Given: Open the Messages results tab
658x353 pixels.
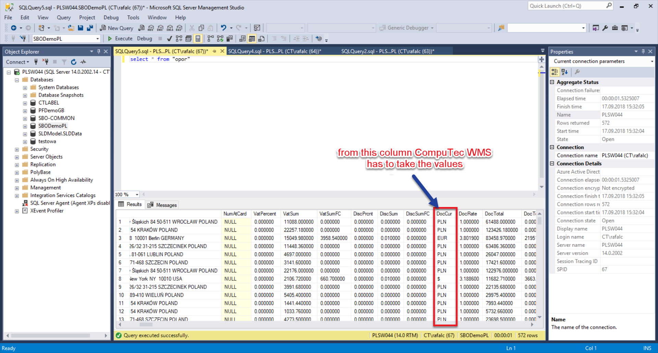Looking at the screenshot, I should [x=162, y=205].
